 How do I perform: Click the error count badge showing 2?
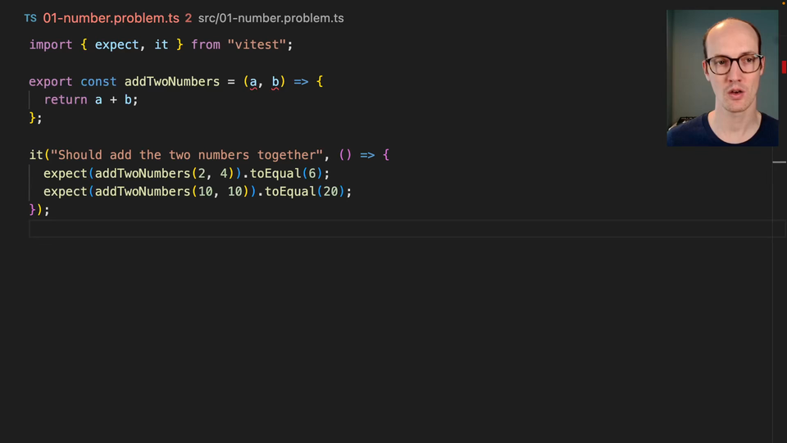click(189, 18)
